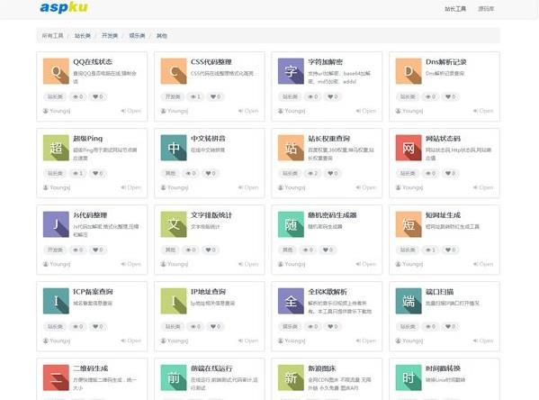Image resolution: width=539 pixels, height=400 pixels.
Task: Click the 超 icon of 超级Ping
Action: 56,148
